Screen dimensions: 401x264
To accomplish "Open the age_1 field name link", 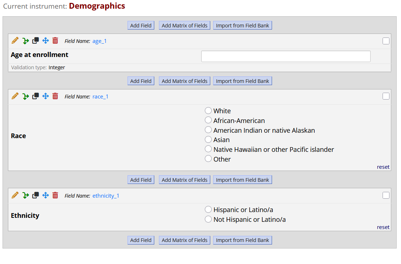I will point(99,41).
